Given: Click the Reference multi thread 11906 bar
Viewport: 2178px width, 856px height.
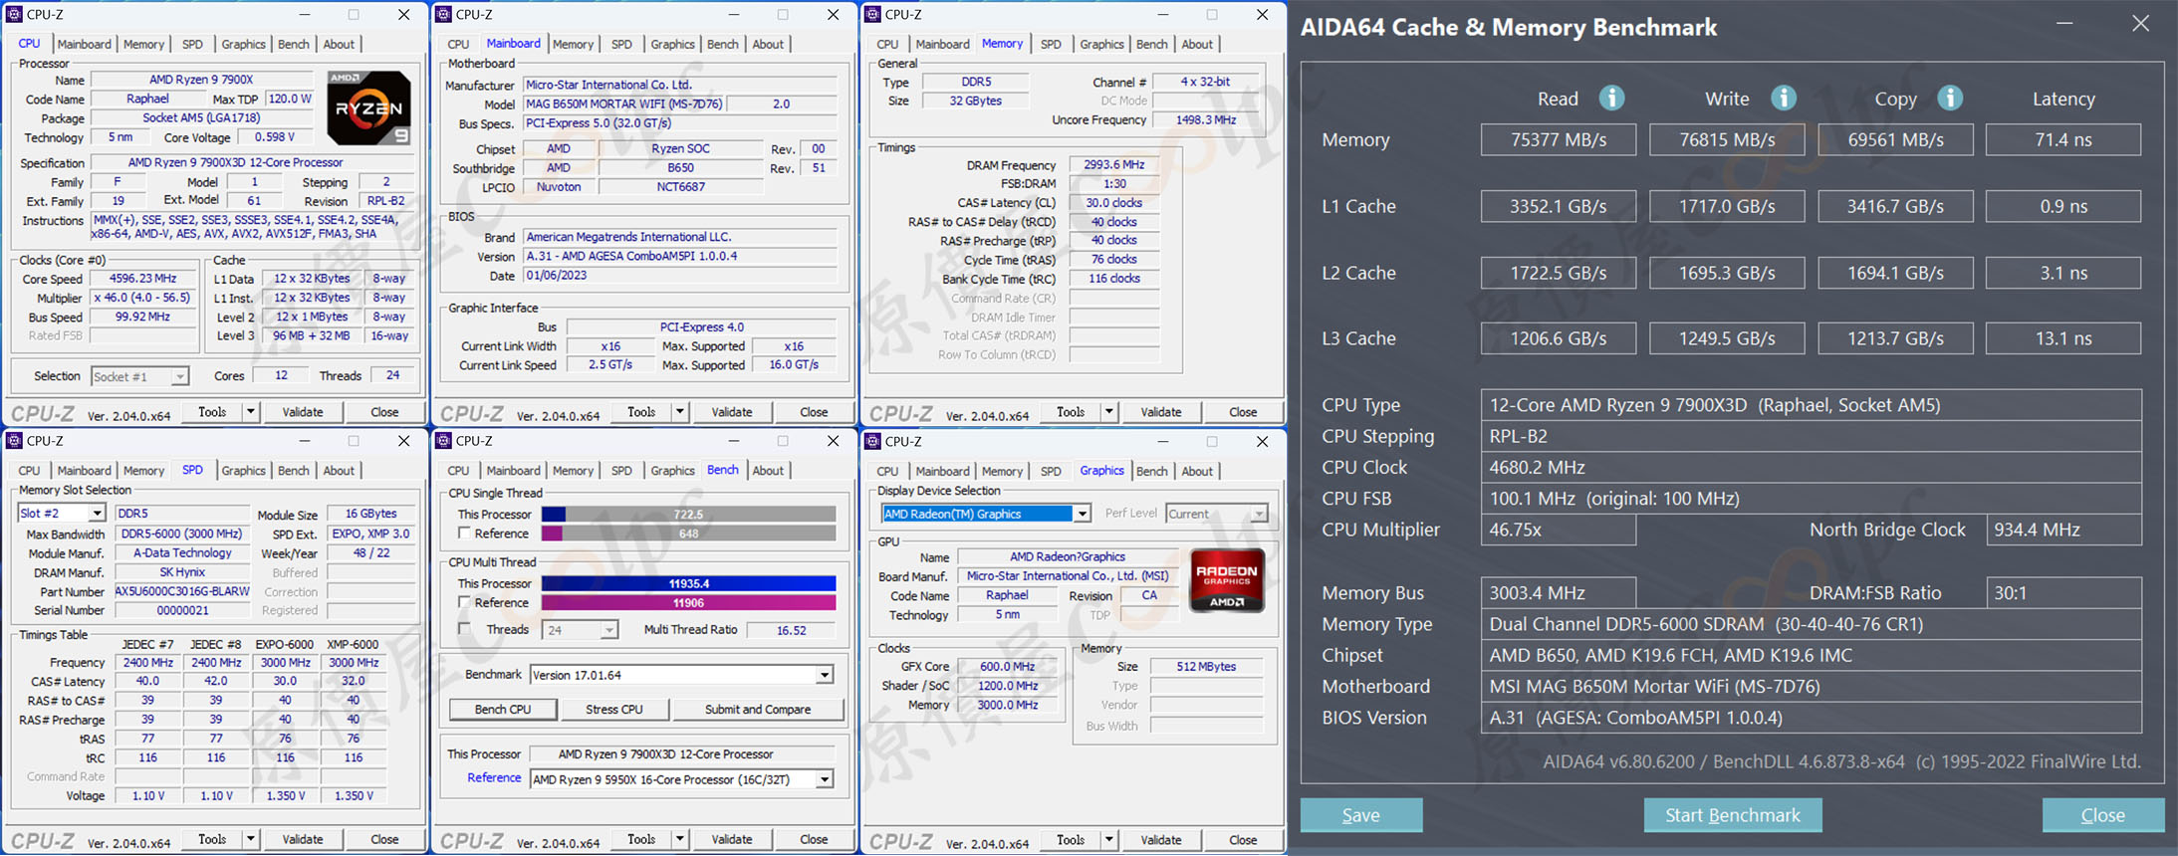Looking at the screenshot, I should pyautogui.click(x=688, y=602).
